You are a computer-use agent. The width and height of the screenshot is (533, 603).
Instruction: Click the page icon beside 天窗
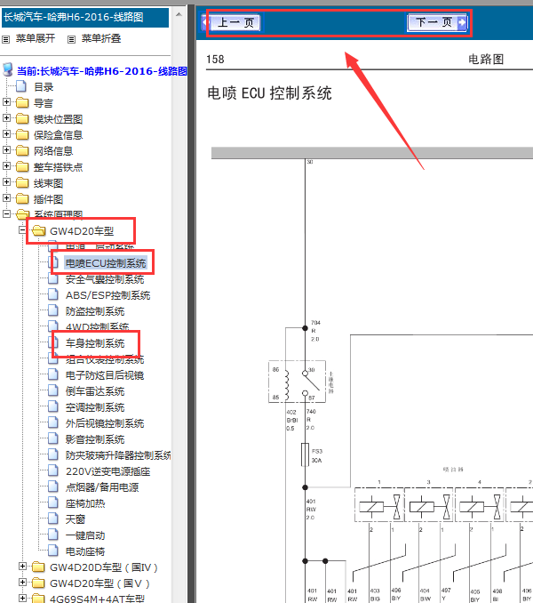tap(53, 519)
